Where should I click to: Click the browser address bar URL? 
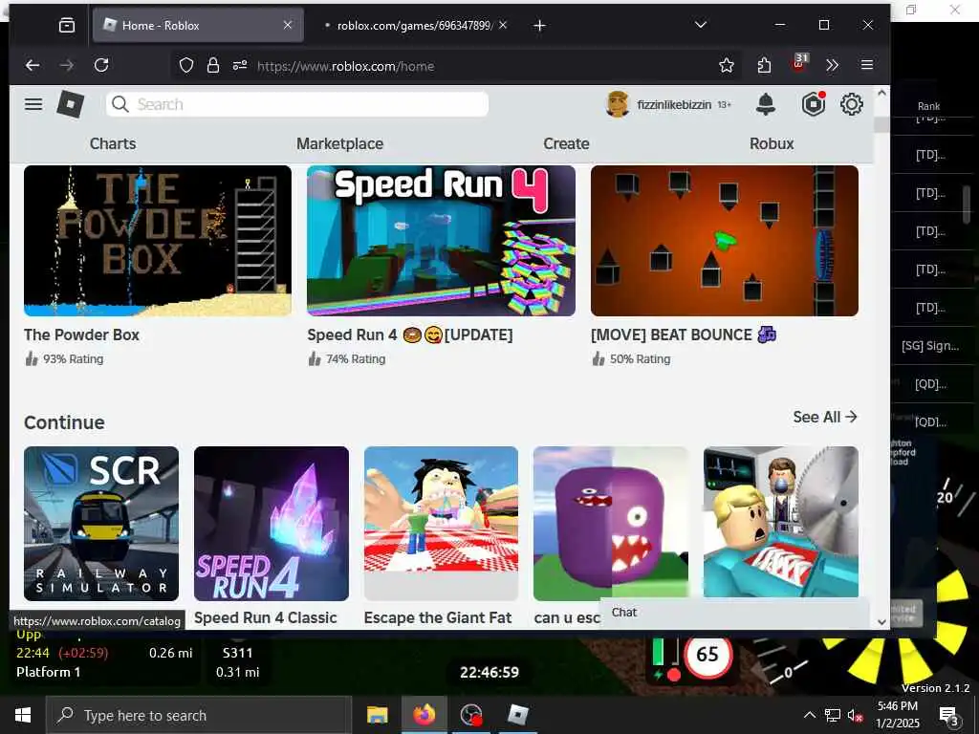pos(345,66)
